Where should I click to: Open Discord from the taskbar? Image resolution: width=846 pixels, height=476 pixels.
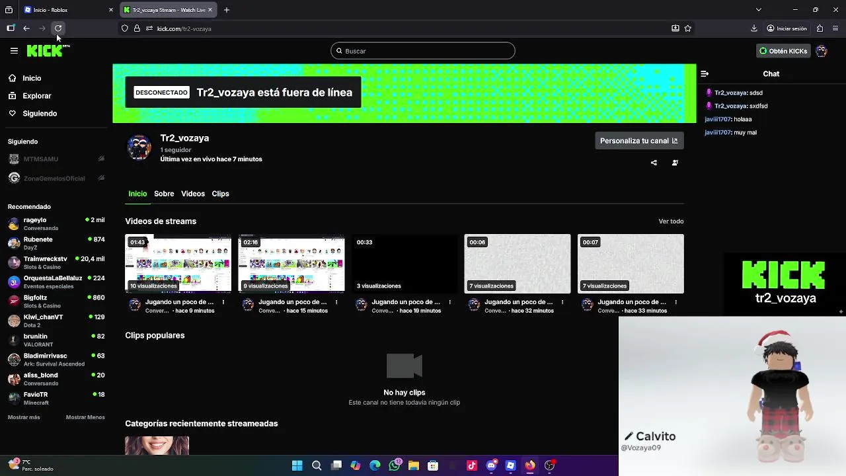coord(491,465)
